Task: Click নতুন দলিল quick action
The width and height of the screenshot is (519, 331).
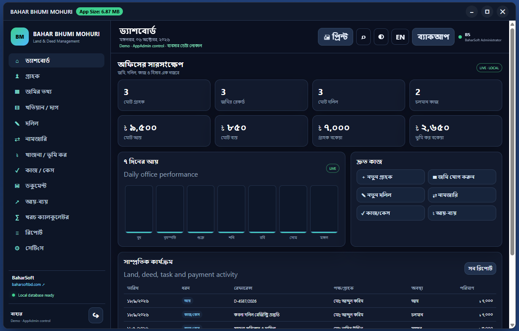Action: (391, 195)
